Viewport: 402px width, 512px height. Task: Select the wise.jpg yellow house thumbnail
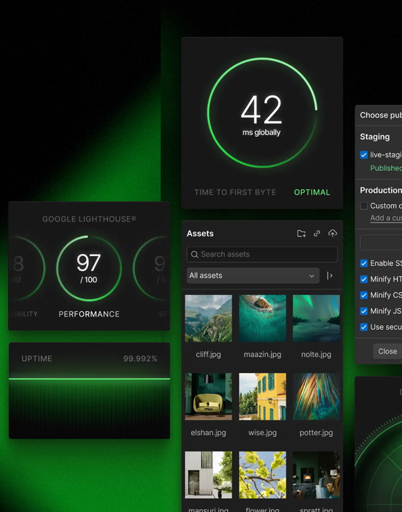pos(262,396)
